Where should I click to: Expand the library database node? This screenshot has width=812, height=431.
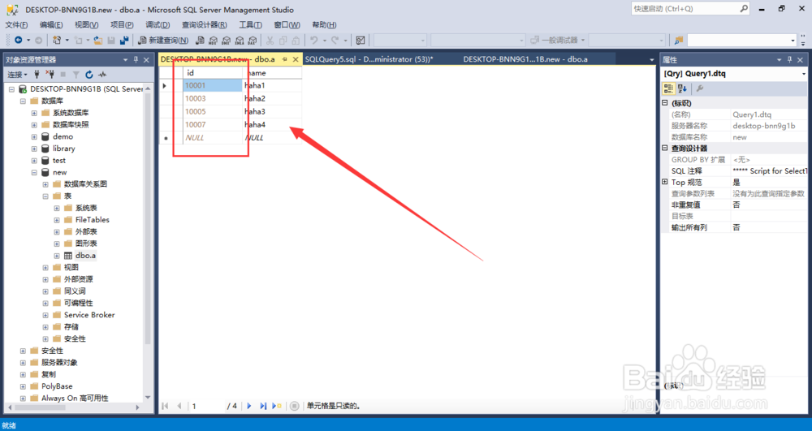click(34, 149)
